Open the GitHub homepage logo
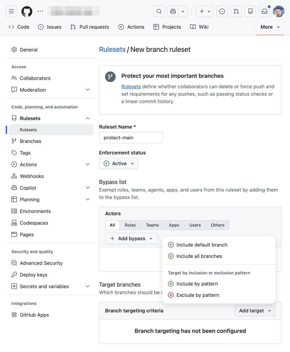This screenshot has height=352, width=290. [27, 11]
